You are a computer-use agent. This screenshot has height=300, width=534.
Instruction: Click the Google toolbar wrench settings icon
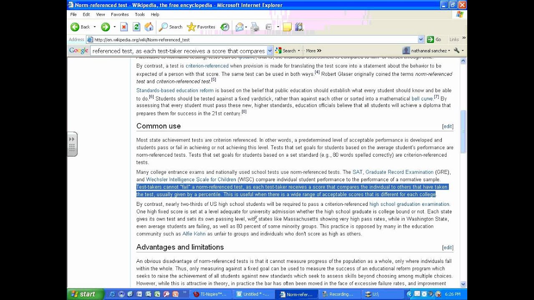456,50
